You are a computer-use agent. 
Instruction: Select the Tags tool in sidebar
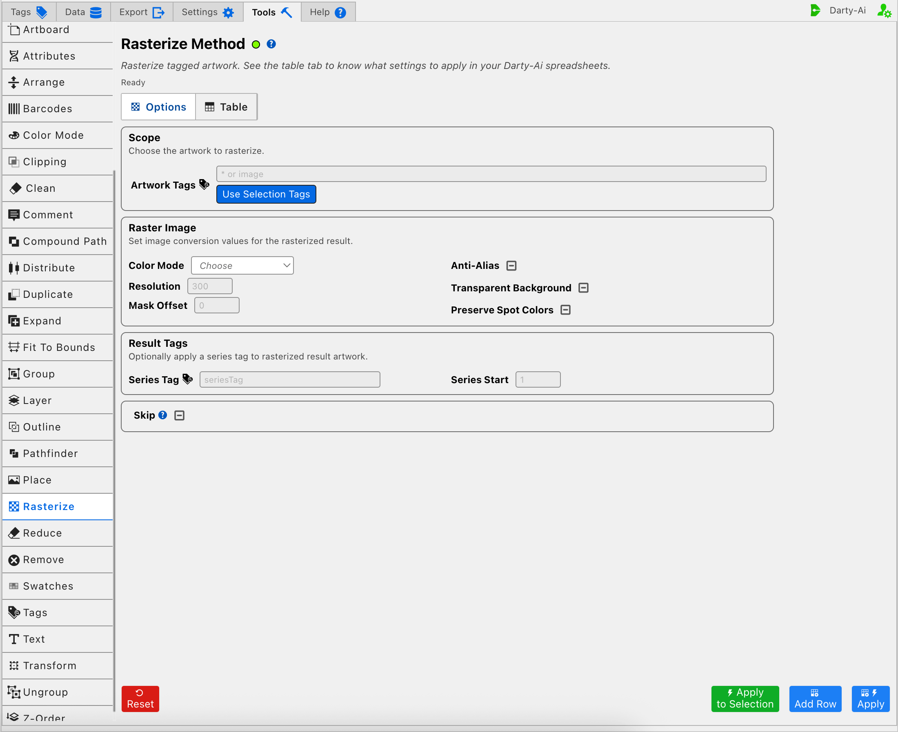(58, 613)
